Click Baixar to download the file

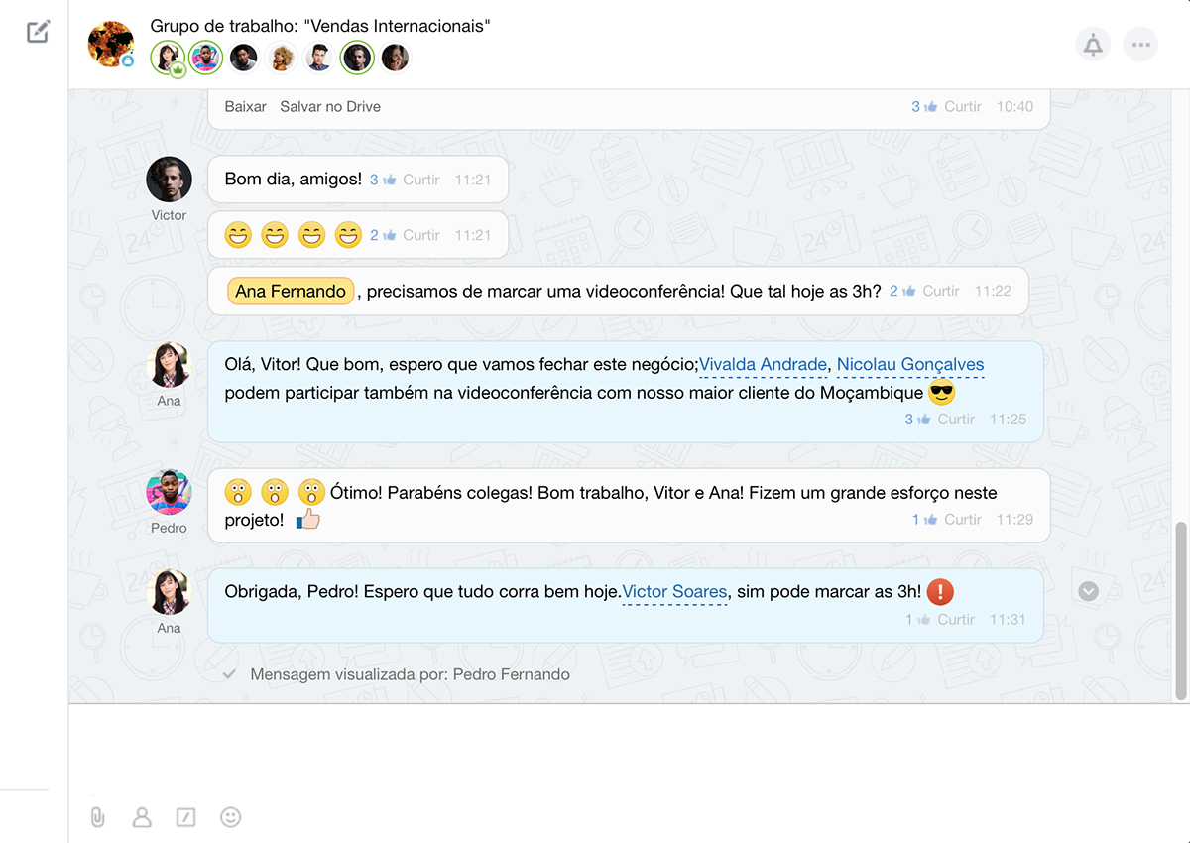tap(245, 106)
